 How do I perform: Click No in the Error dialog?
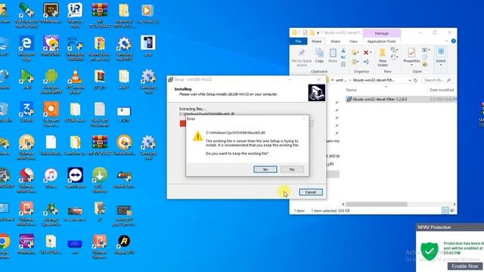click(x=292, y=169)
